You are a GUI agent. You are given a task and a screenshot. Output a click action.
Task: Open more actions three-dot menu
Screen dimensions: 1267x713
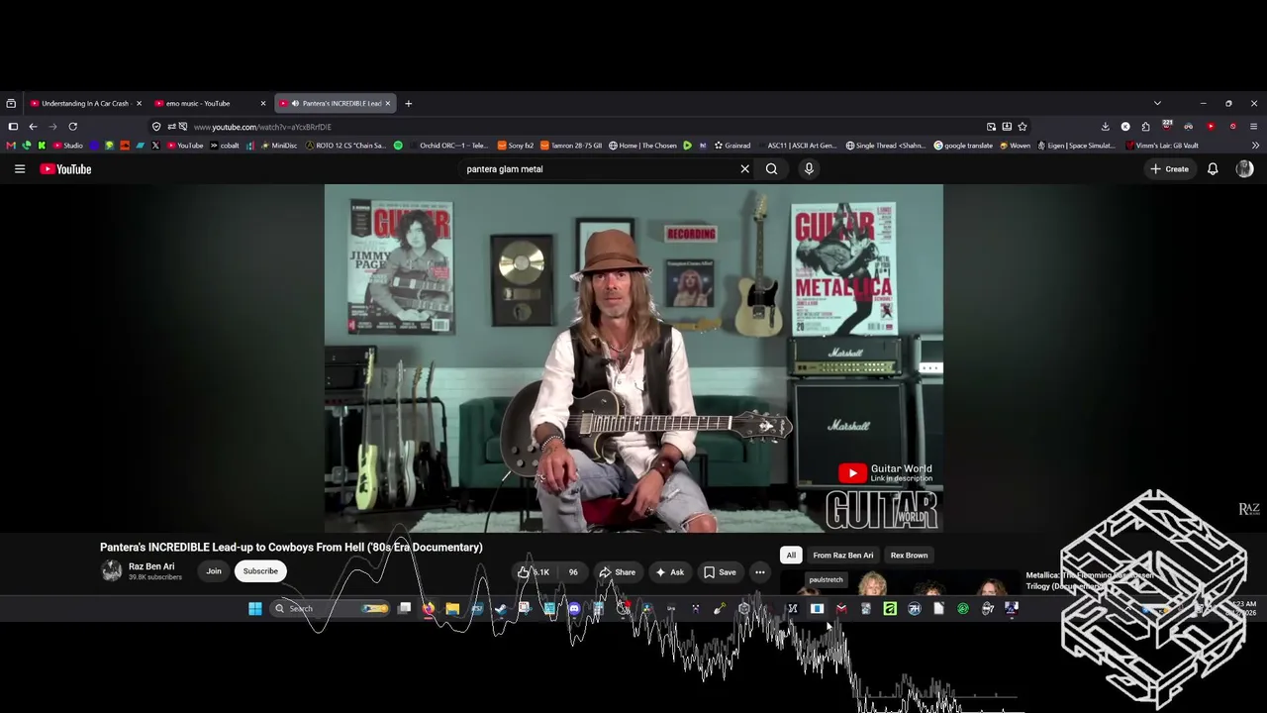(x=760, y=572)
